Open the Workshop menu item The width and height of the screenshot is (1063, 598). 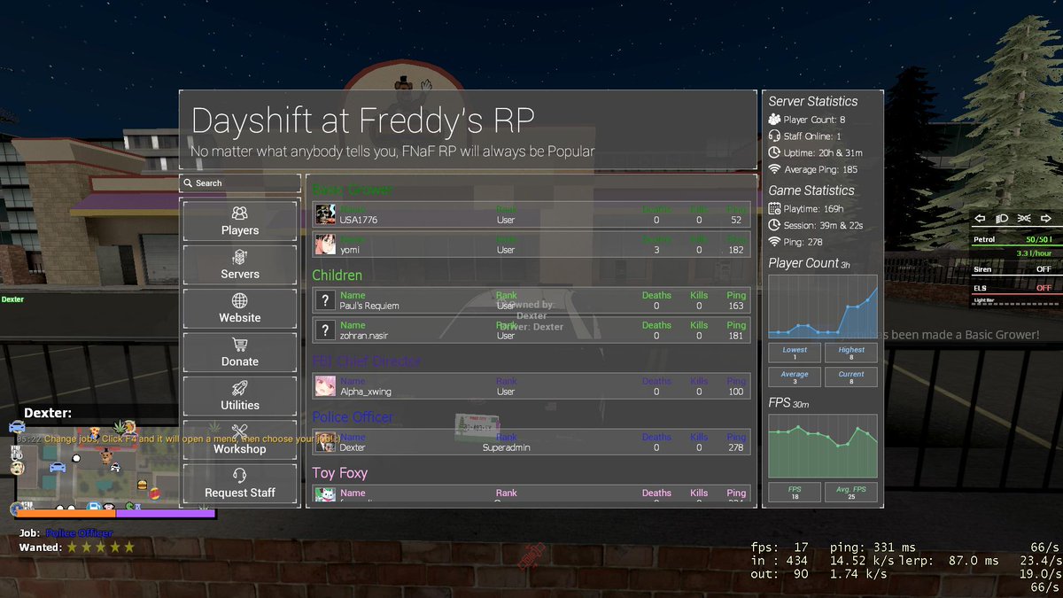click(240, 440)
